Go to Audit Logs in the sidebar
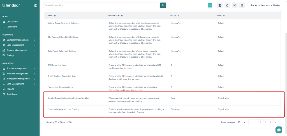 pos(11,94)
